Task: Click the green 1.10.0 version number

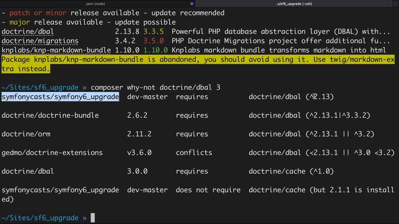Action: (156, 50)
